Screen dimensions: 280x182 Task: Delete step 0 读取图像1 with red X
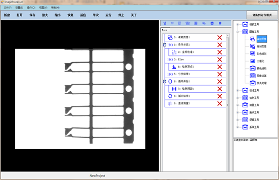220,37
